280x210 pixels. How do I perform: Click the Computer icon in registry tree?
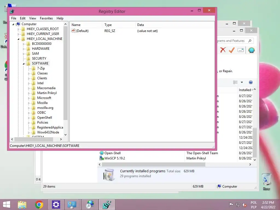pos(18,24)
